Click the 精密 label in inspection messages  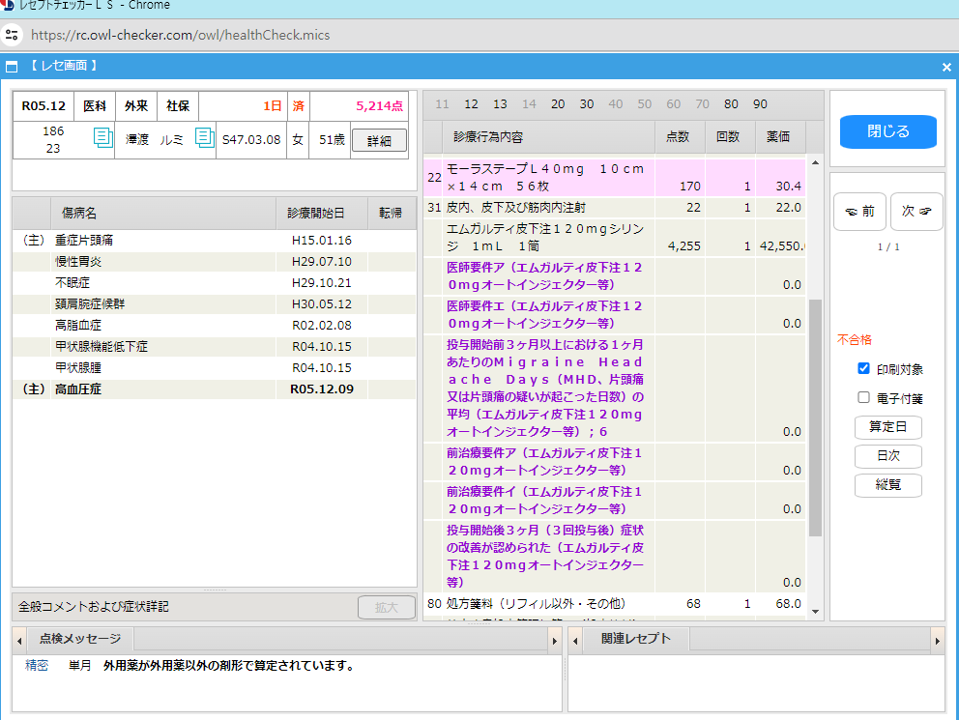pos(37,666)
